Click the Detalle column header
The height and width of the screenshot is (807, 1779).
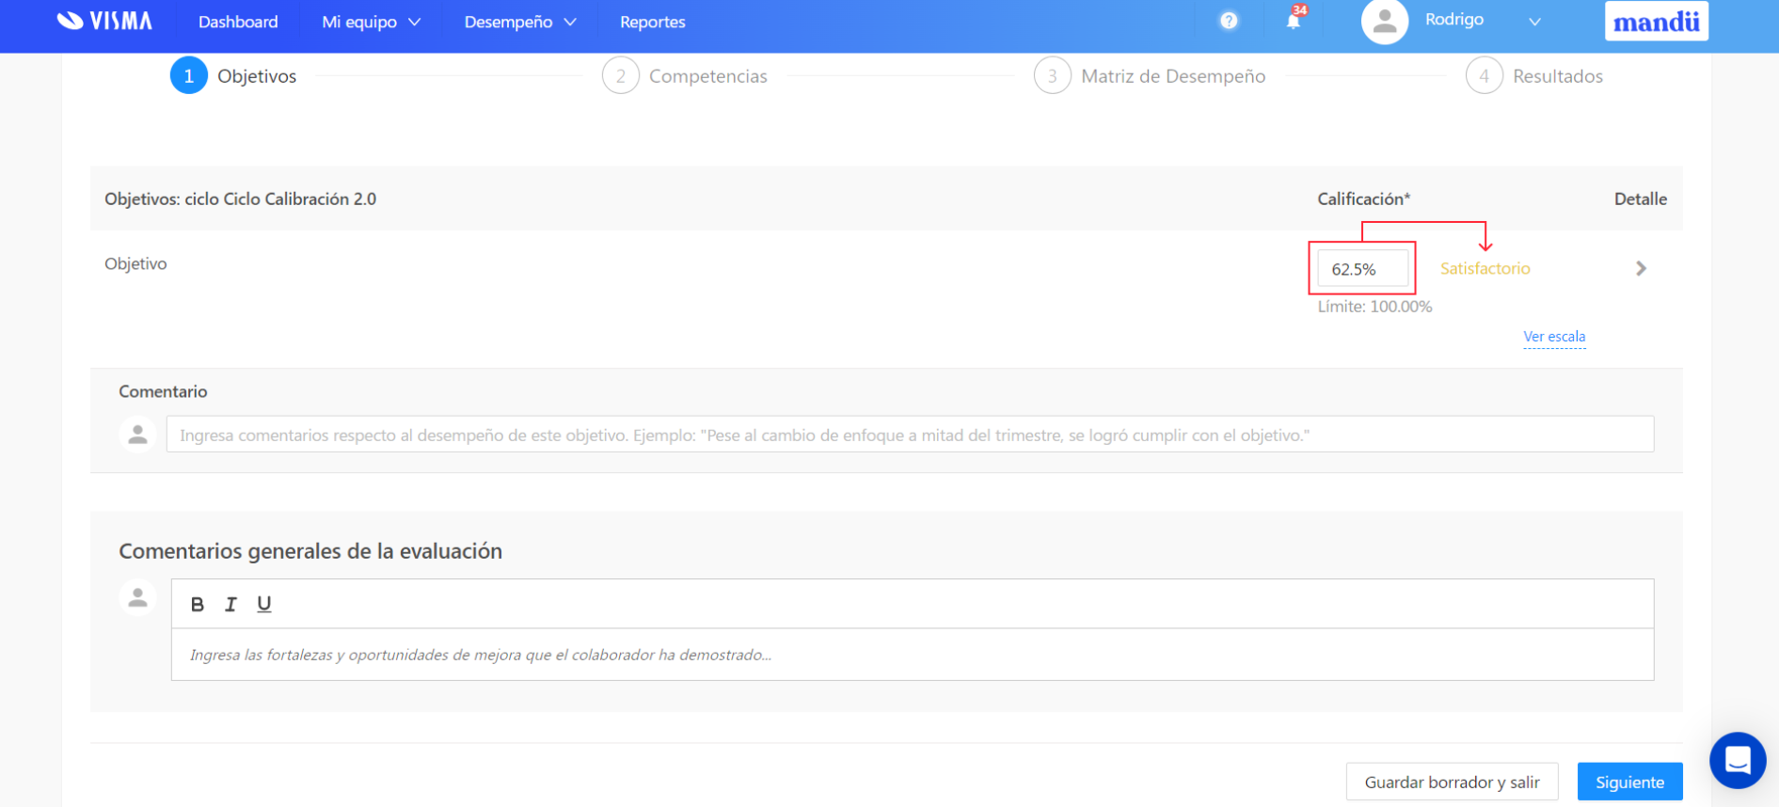1640,199
